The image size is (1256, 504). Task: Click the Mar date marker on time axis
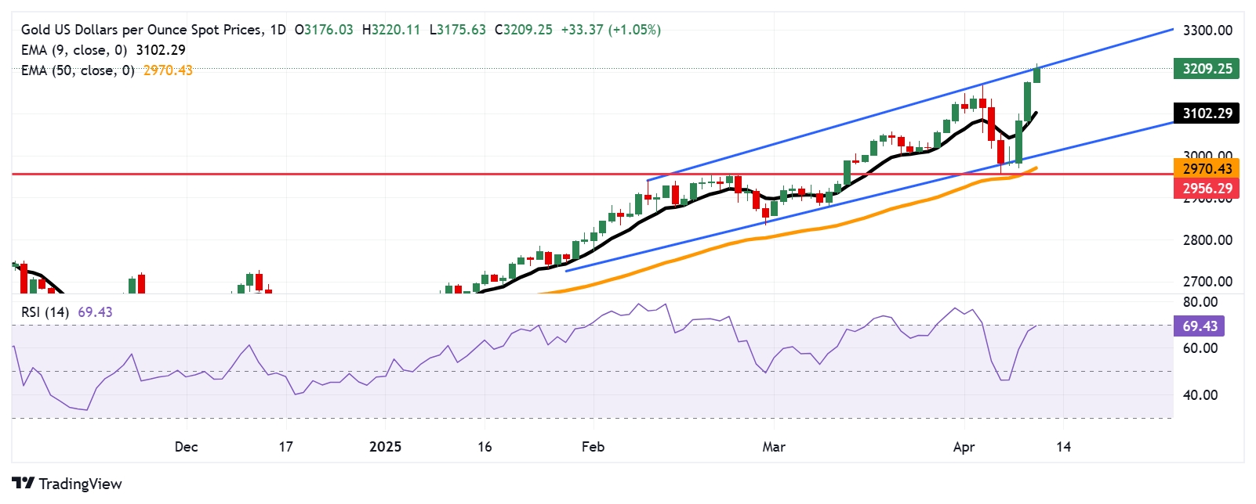(x=774, y=446)
